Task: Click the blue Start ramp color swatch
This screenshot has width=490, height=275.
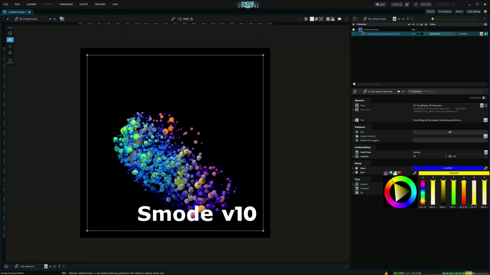Action: (448, 168)
